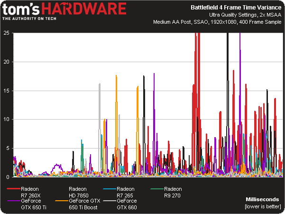This screenshot has width=285, height=214.
Task: Click the 'Radeon R7 265' legend label
Action: tap(125, 192)
